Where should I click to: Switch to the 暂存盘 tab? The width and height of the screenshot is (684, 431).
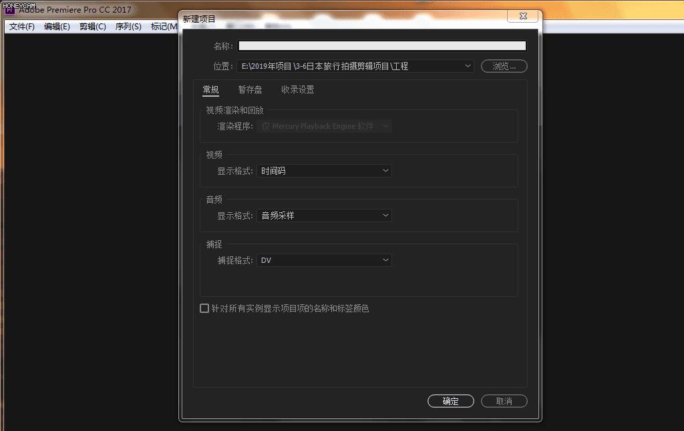(x=250, y=89)
